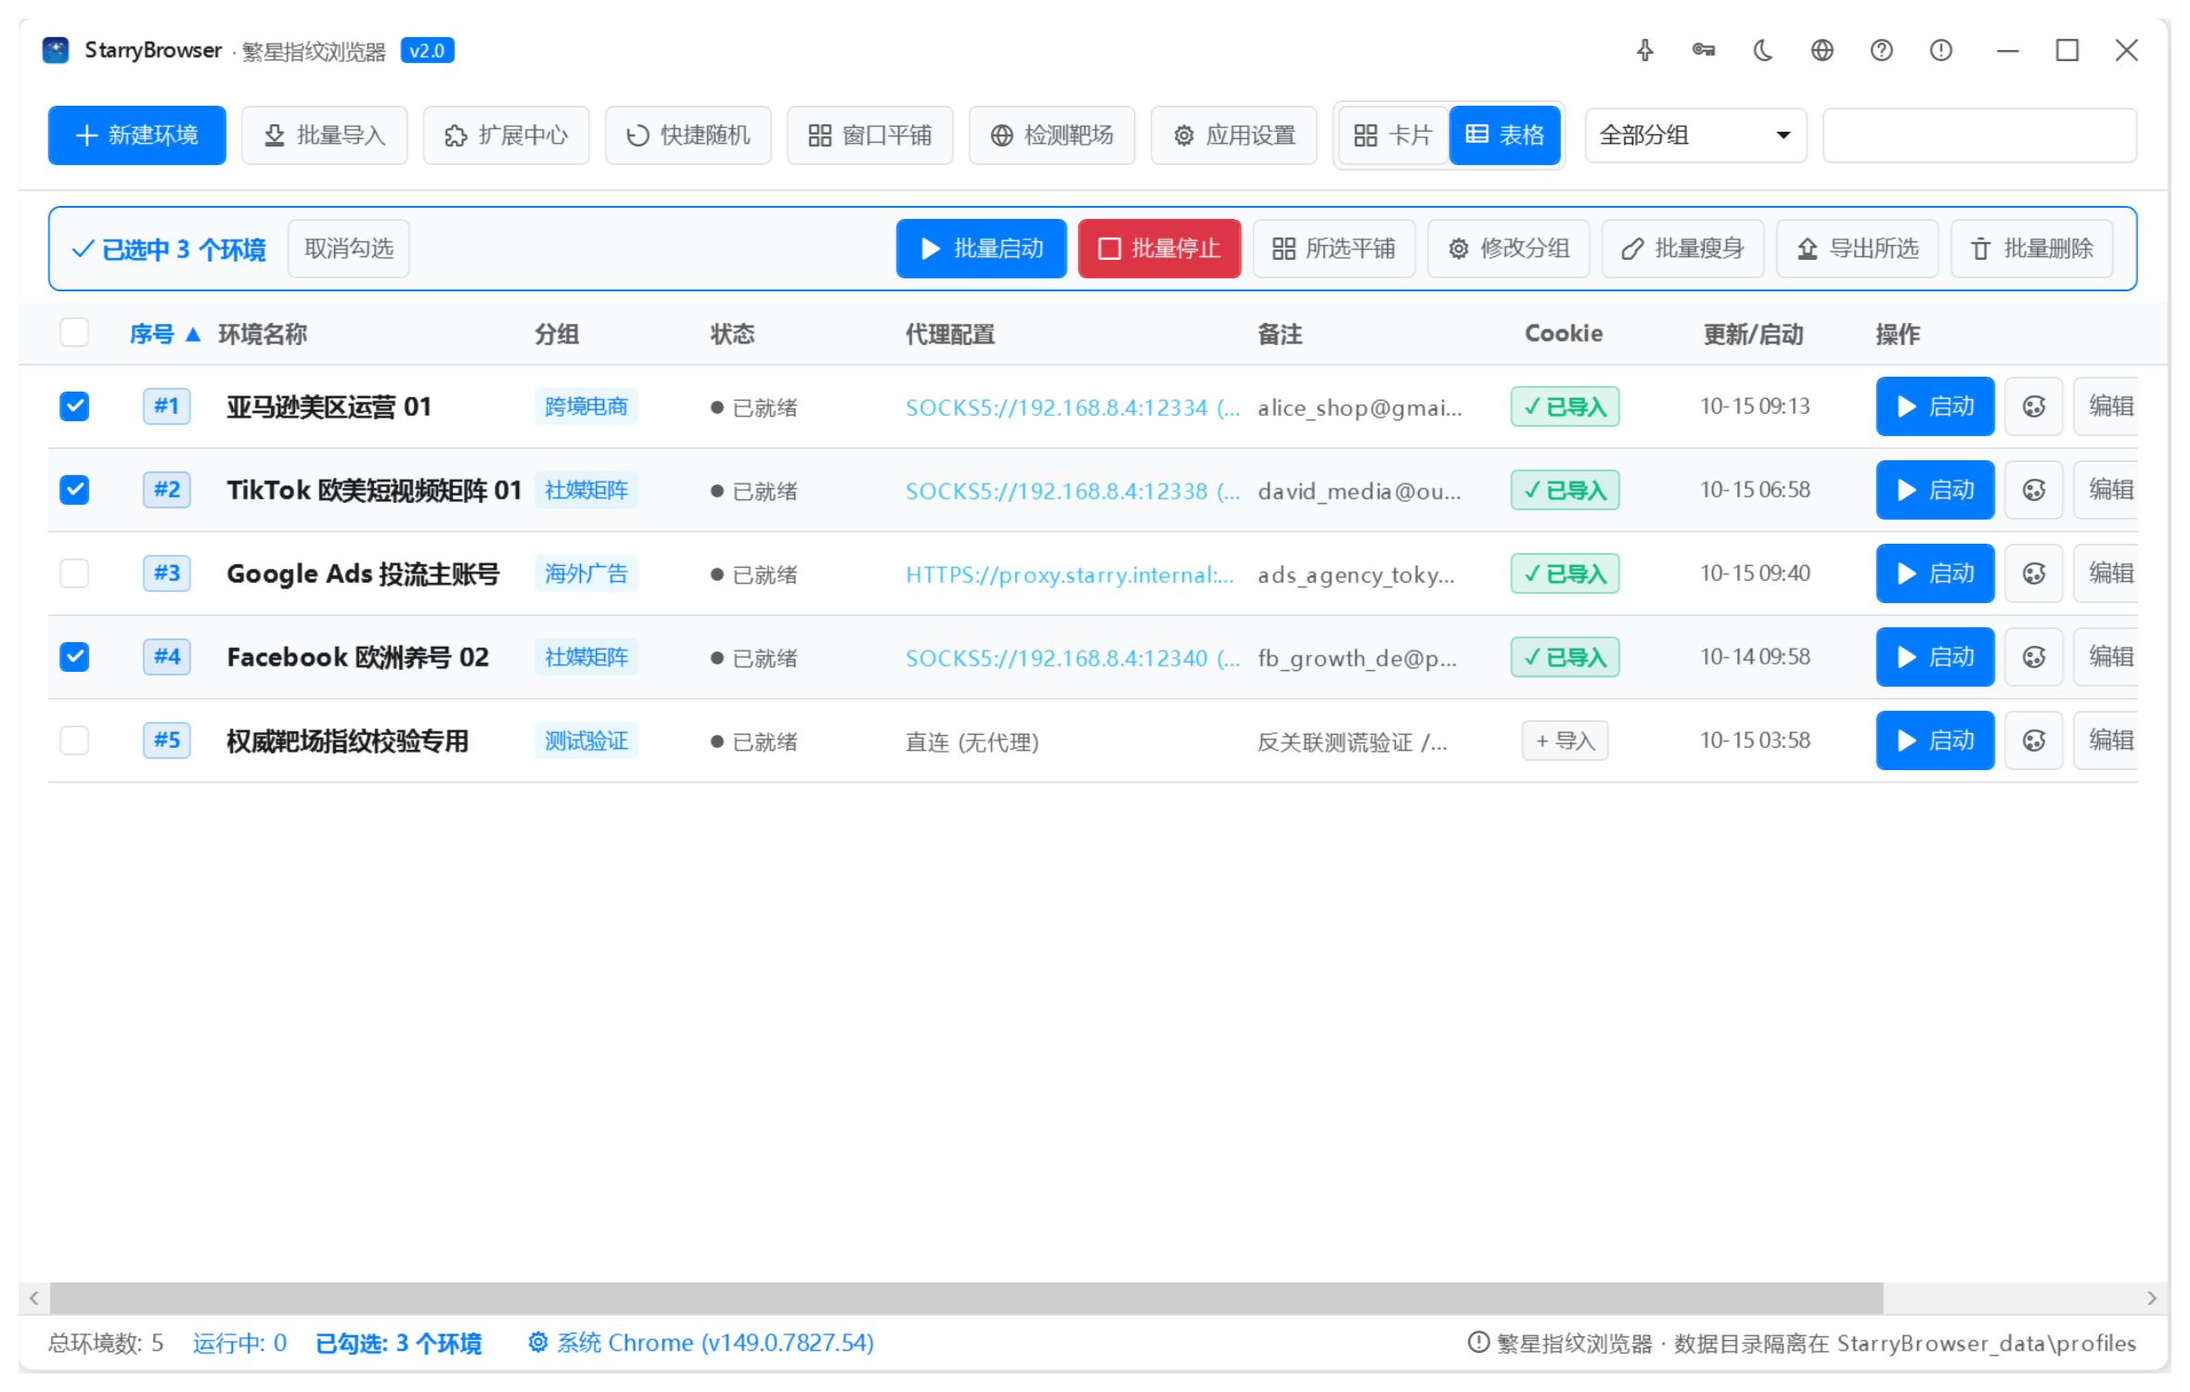Click 修改分组 change group button
2190x1392 pixels.
click(x=1509, y=249)
